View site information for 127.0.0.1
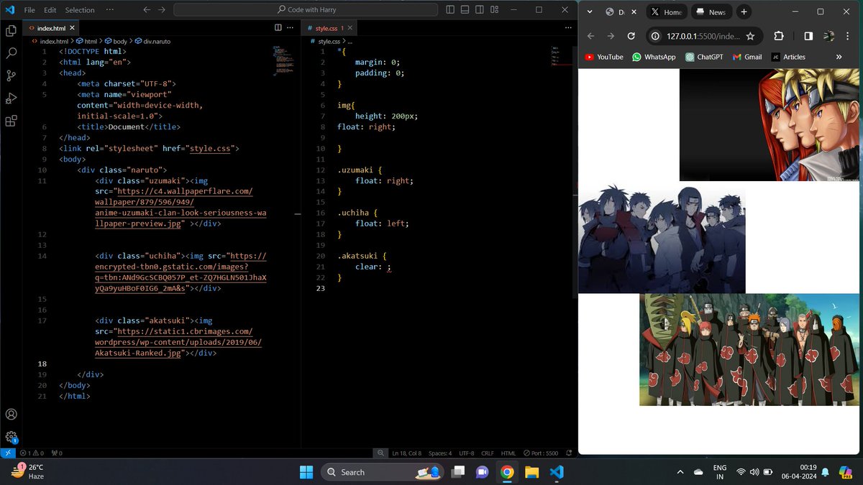 pyautogui.click(x=656, y=36)
